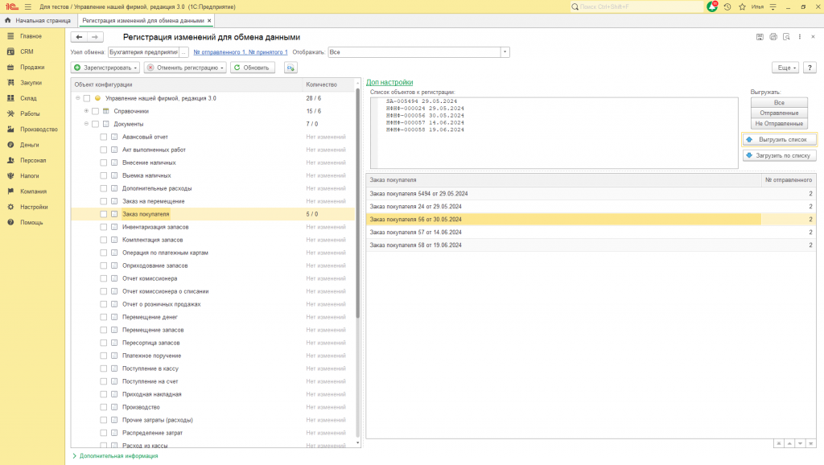This screenshot has height=465, width=824.
Task: Click the Количество column header
Action: (x=328, y=84)
